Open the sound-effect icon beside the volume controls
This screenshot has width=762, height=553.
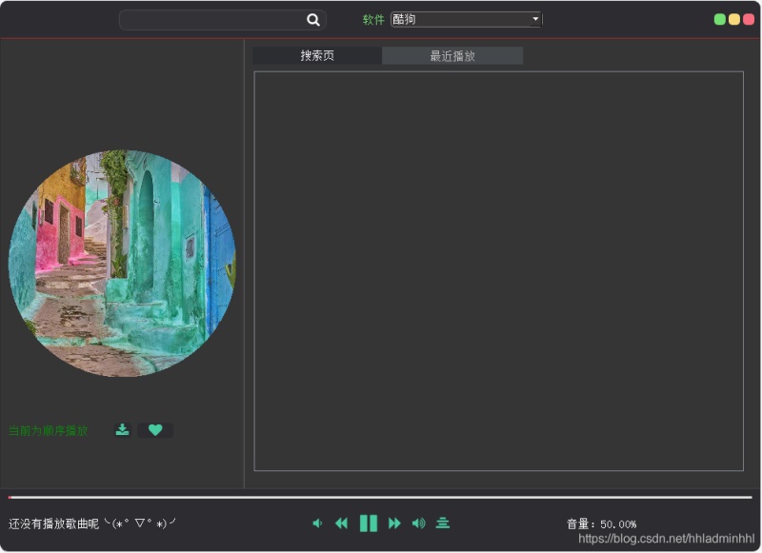click(442, 523)
